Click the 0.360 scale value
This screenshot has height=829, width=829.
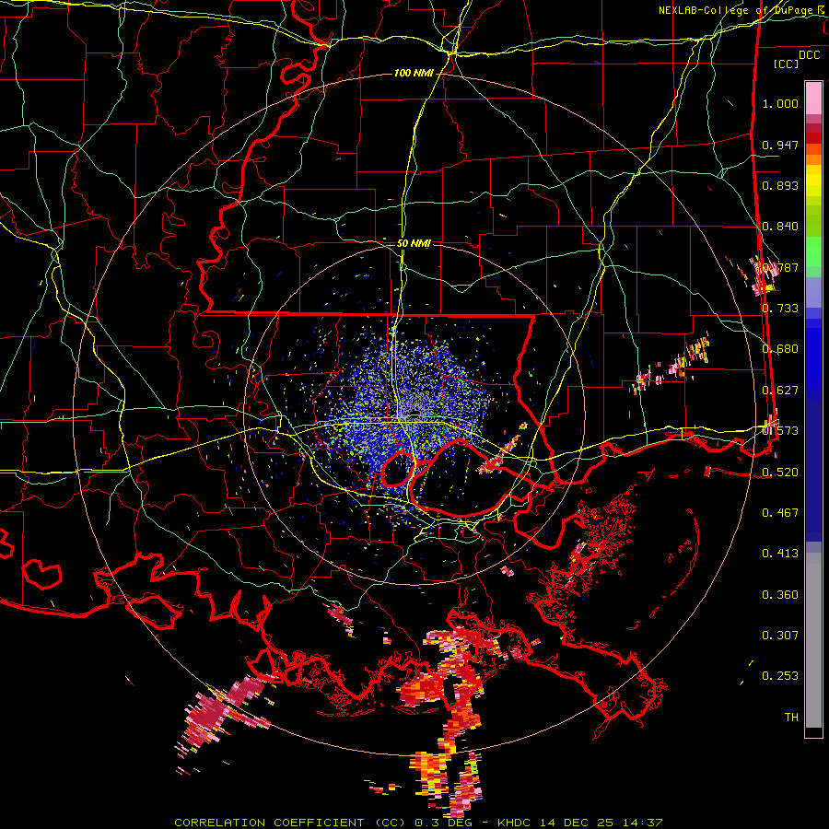(x=780, y=595)
